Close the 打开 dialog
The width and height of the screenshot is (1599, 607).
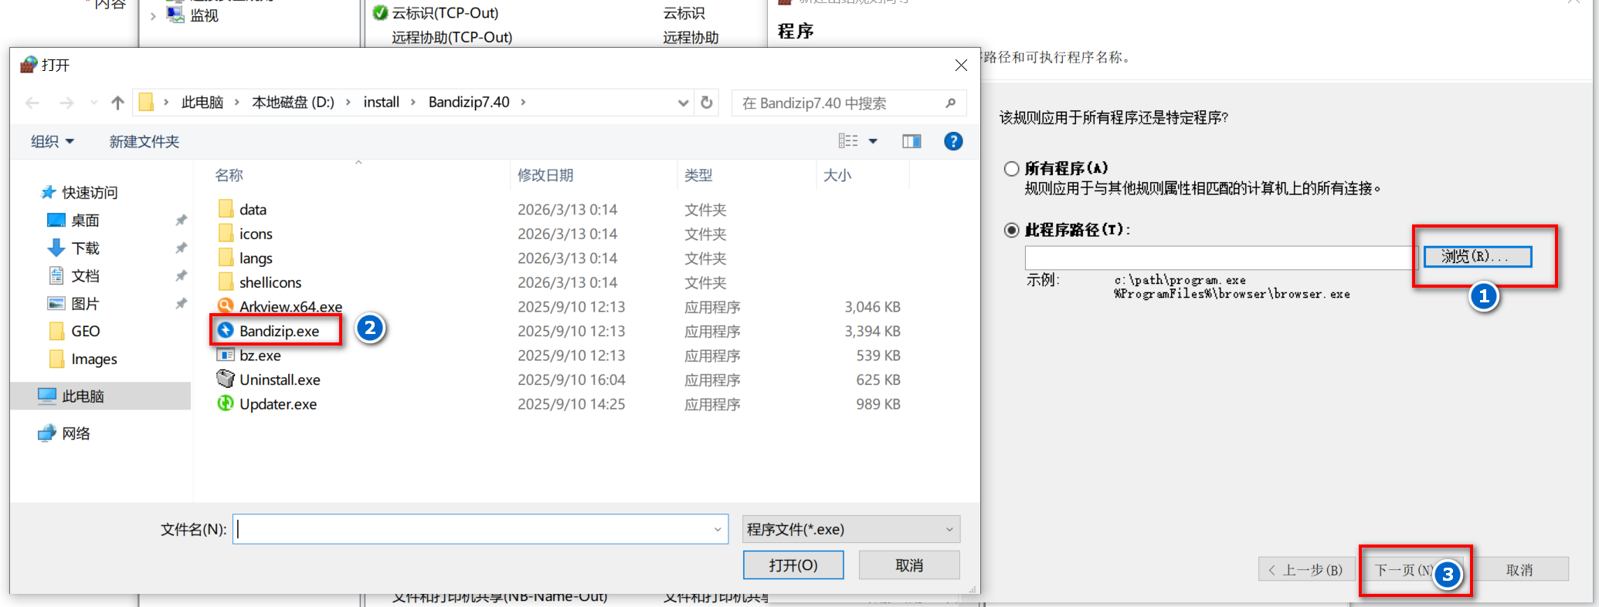(x=961, y=66)
